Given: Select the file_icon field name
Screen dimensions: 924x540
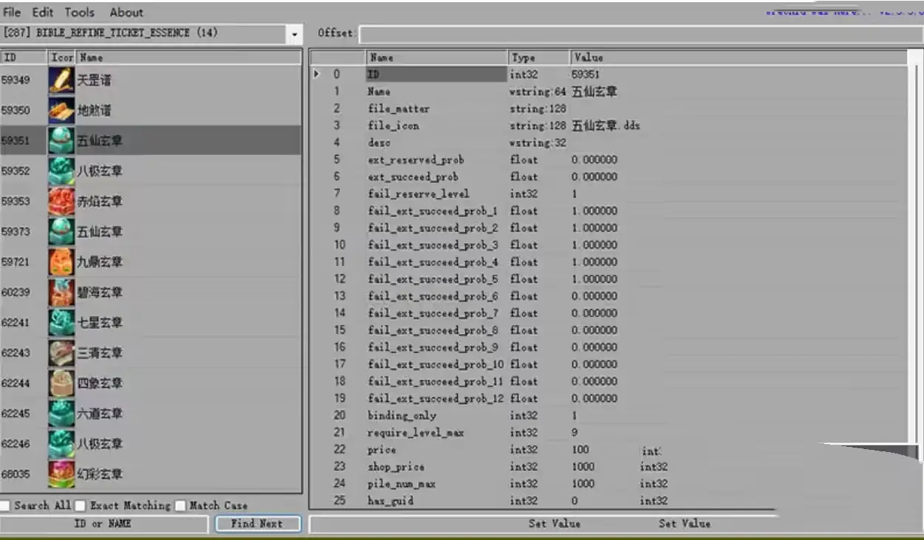Looking at the screenshot, I should 393,126.
